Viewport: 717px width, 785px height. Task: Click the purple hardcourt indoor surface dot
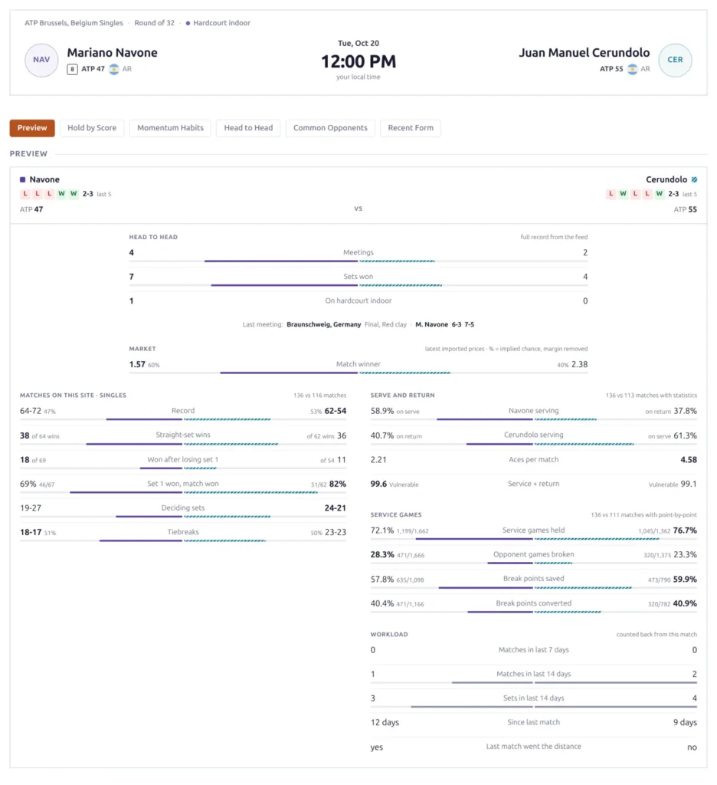pos(188,23)
